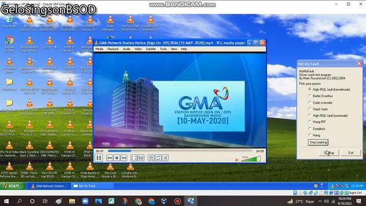Screen dimensions: 366x206
Task: Select the Code overwrite radio option
Action: pyautogui.click(x=320, y=102)
